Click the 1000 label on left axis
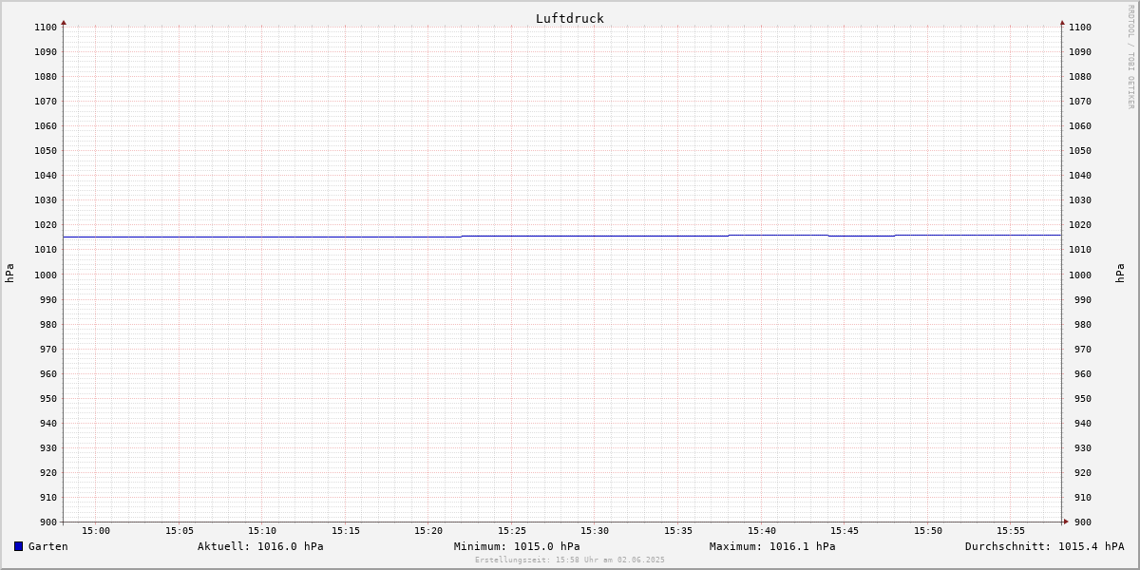Screen dimensions: 1140x570 pyautogui.click(x=46, y=275)
